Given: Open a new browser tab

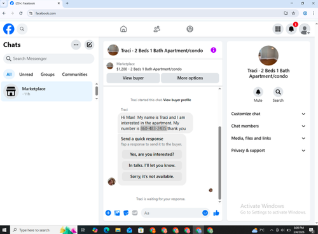Looking at the screenshot, I should 67,3.
